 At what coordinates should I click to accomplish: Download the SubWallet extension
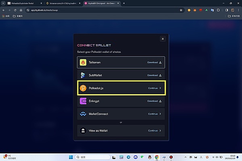pos(154,75)
